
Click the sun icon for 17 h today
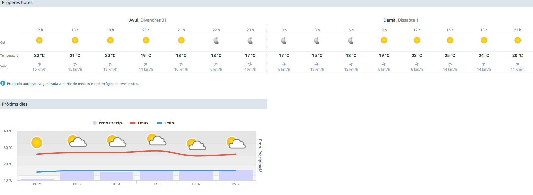pyautogui.click(x=39, y=40)
